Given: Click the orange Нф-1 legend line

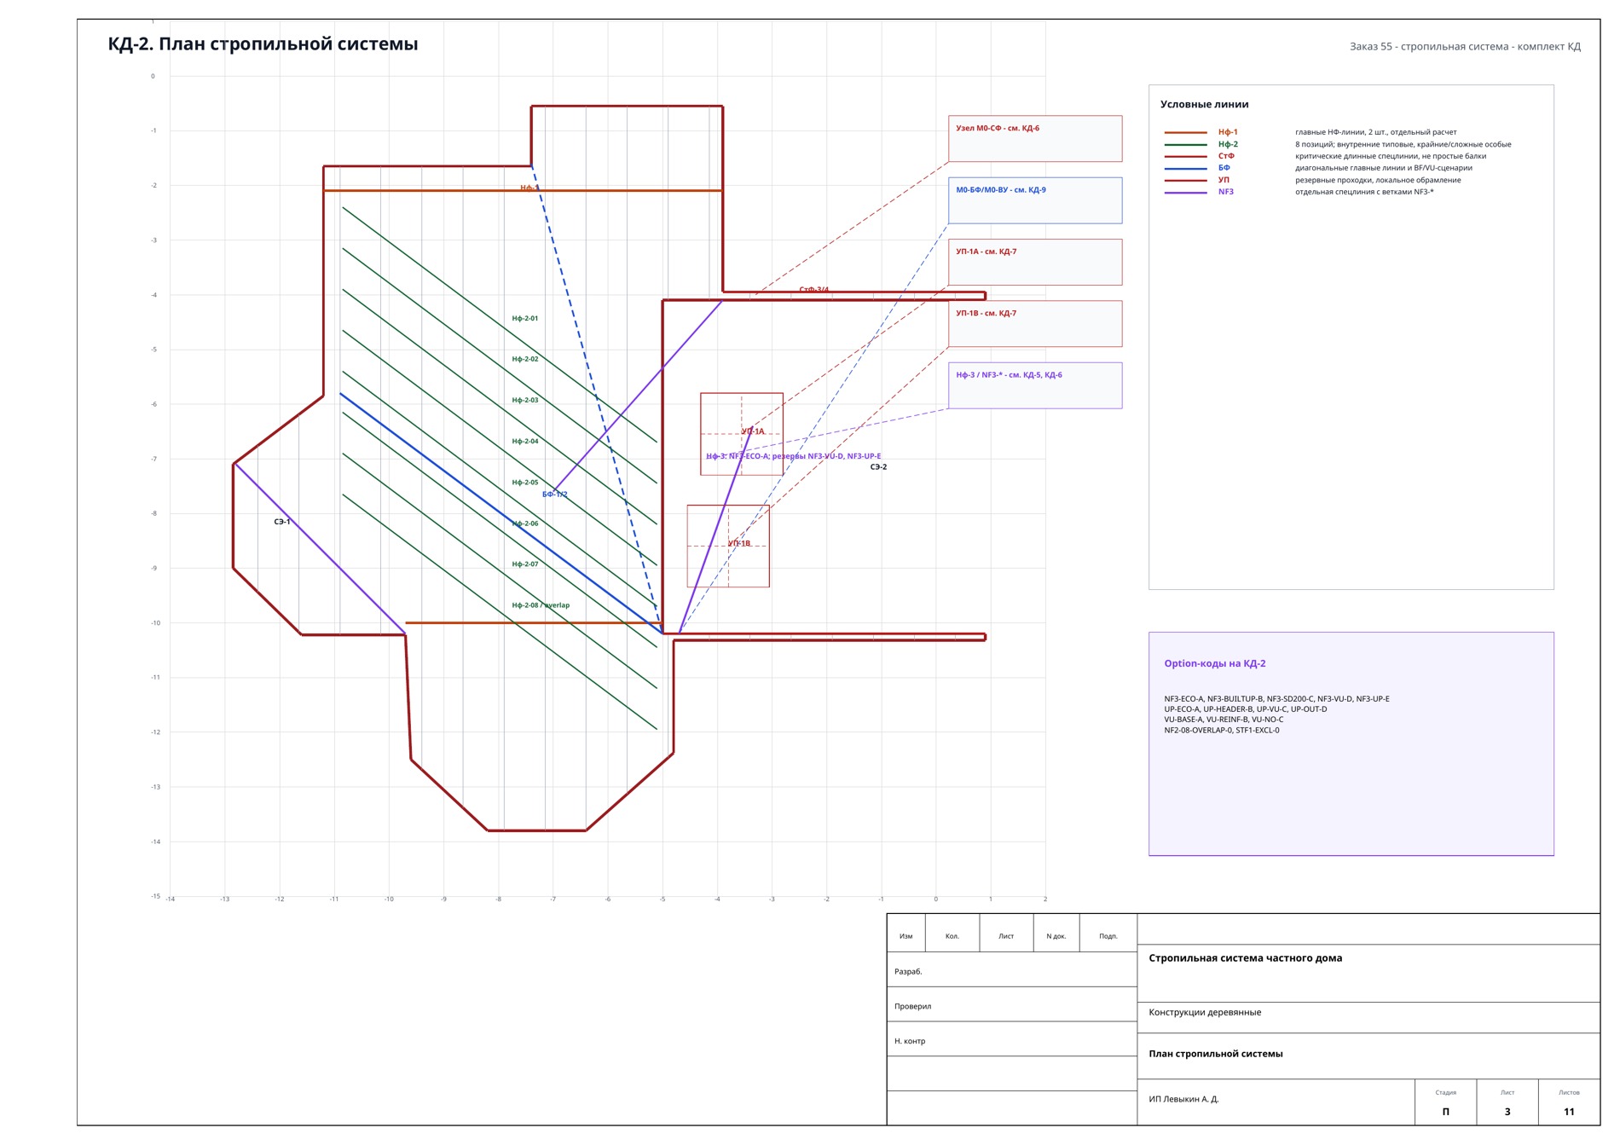Looking at the screenshot, I should point(1186,132).
